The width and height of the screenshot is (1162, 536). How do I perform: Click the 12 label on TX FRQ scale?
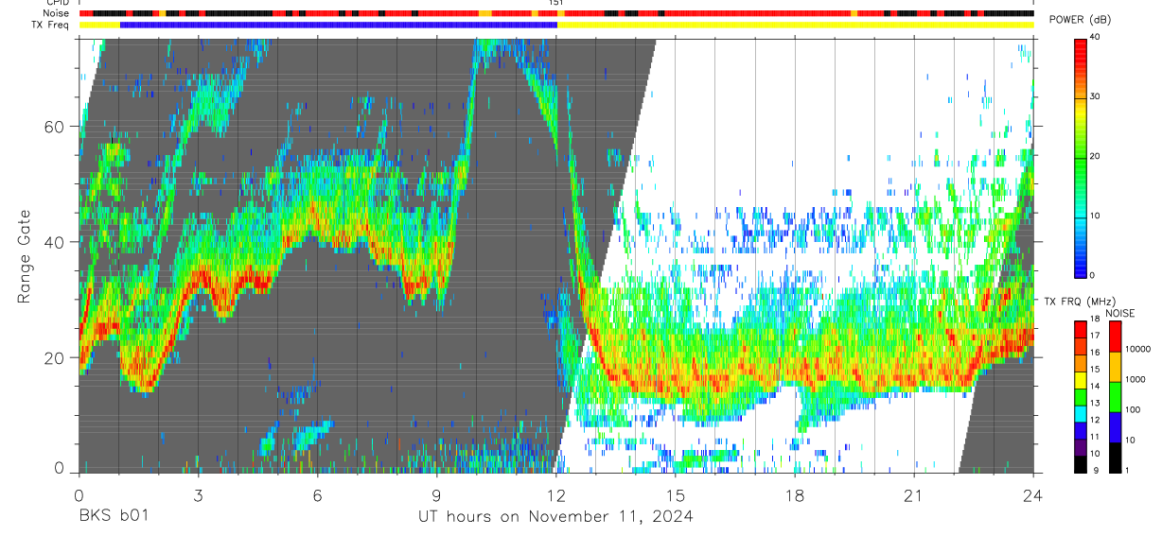[x=1095, y=421]
